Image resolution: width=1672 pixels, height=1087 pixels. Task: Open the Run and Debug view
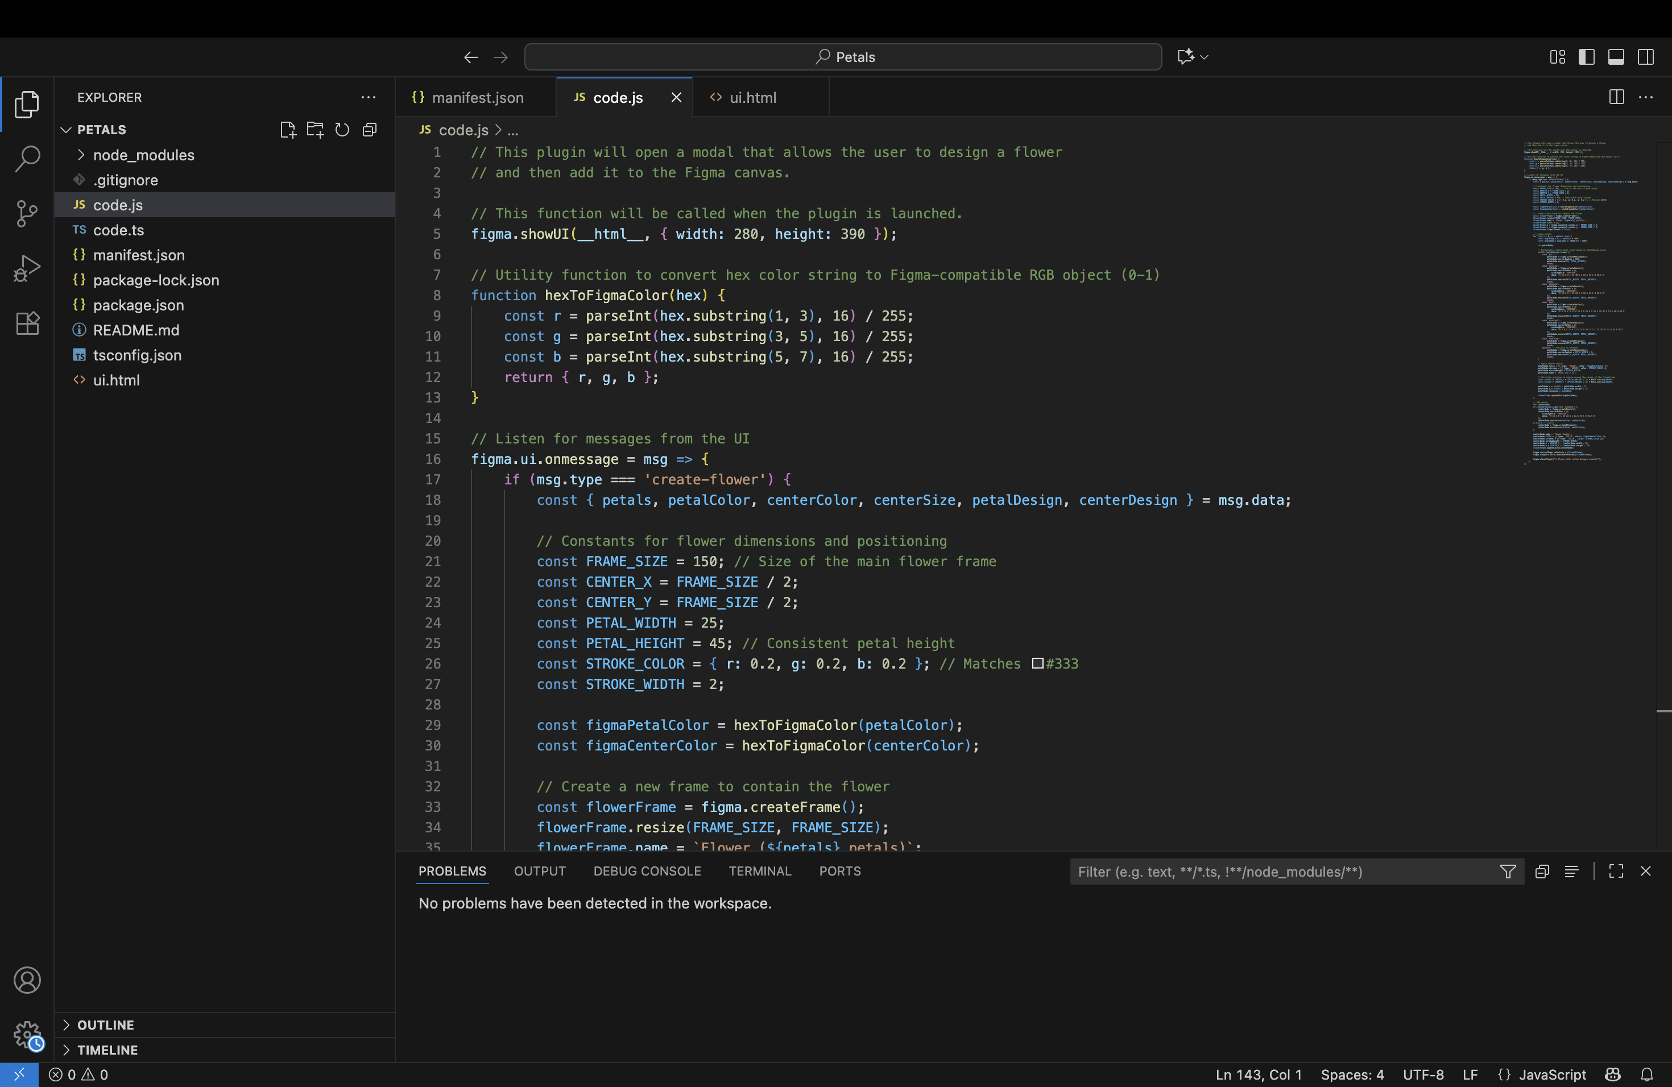pos(27,268)
